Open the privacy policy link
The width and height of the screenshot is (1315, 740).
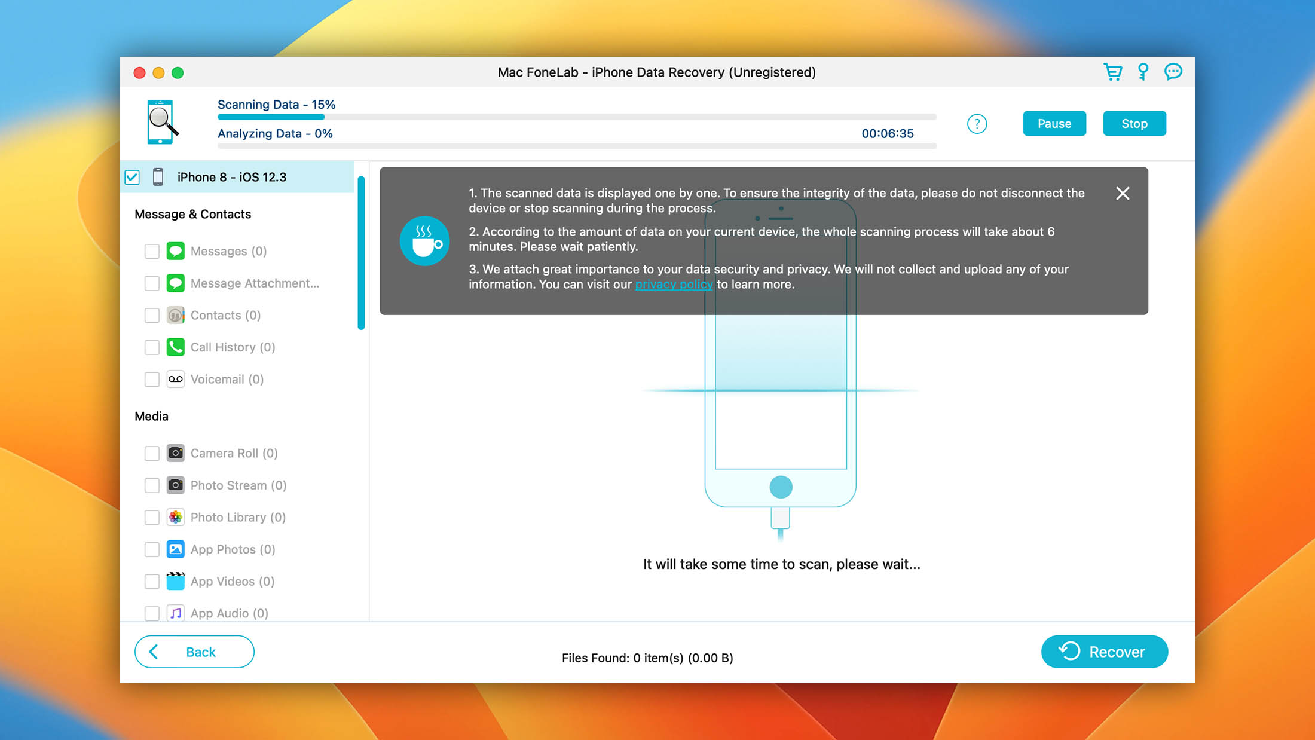674,285
